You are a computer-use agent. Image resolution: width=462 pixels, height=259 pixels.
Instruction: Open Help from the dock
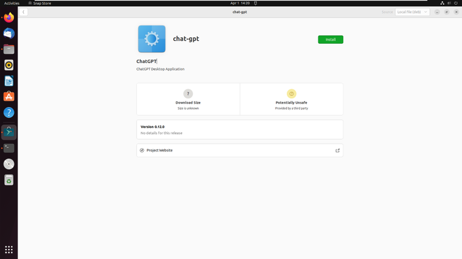[9, 113]
